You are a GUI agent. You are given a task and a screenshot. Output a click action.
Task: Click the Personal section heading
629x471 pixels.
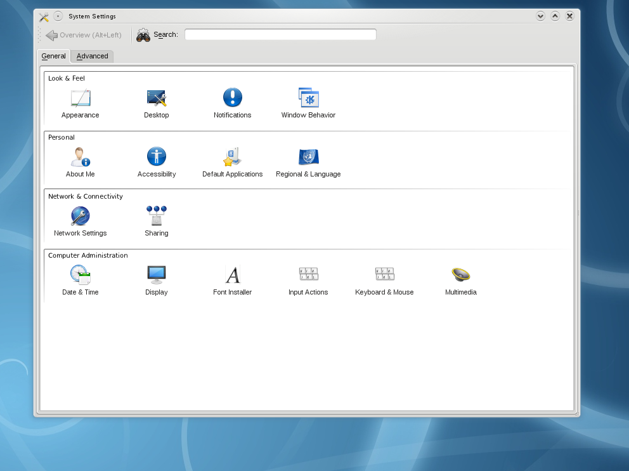click(x=62, y=137)
